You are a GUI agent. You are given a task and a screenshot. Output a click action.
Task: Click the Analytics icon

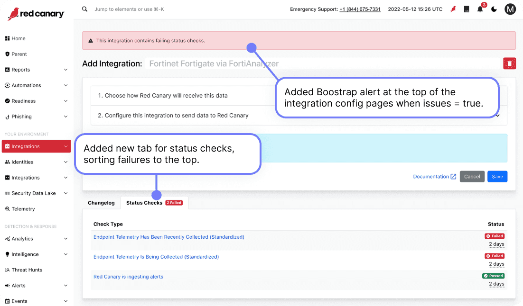pos(7,239)
